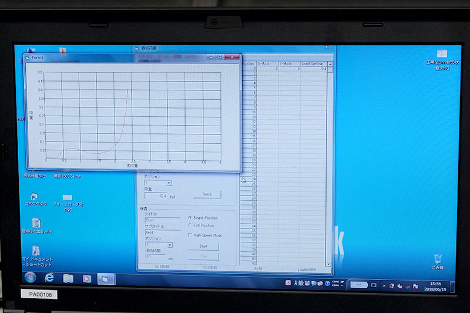The height and width of the screenshot is (313, 470).
Task: Click the Form1 window title icon
Action: coord(27,58)
